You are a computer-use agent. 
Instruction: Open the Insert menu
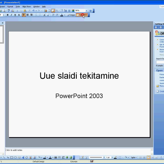[2, 7]
